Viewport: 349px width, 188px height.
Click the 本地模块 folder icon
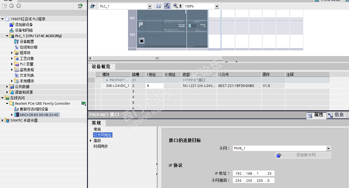[x=16, y=81]
